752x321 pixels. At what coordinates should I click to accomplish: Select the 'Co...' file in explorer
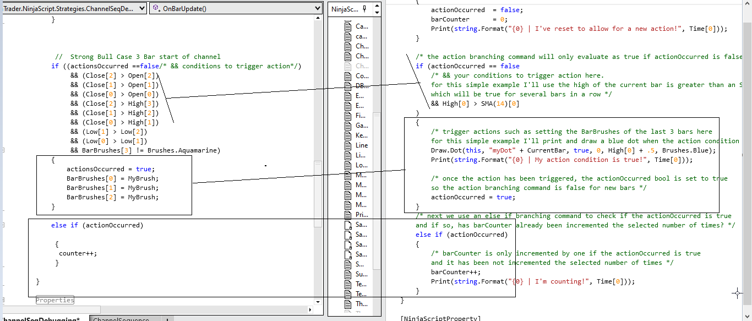[x=362, y=76]
